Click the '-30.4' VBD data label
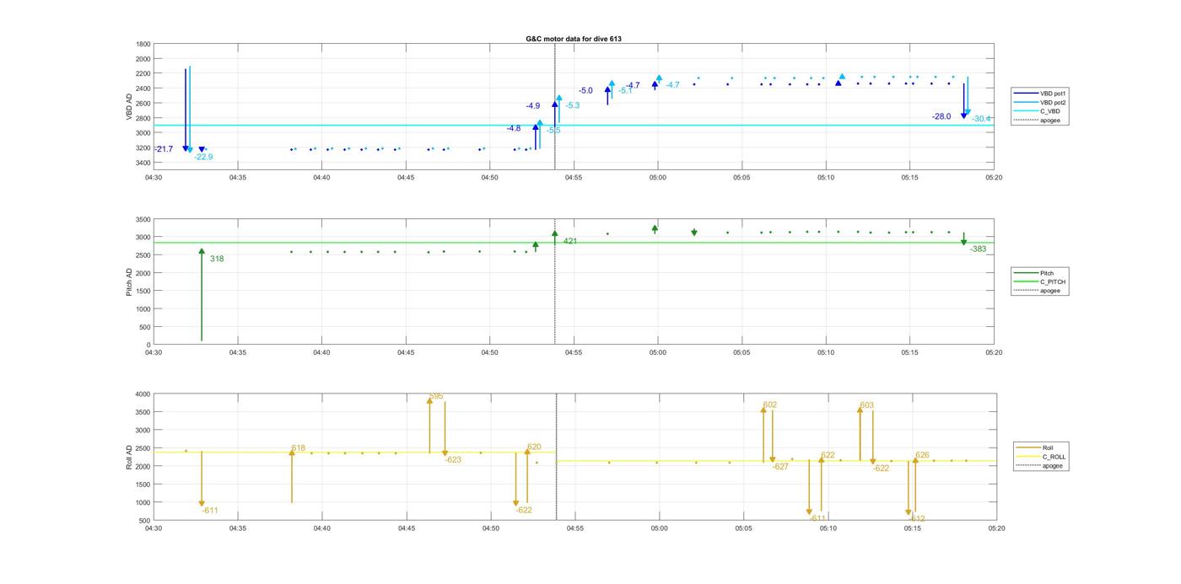The height and width of the screenshot is (584, 1181). click(x=981, y=119)
